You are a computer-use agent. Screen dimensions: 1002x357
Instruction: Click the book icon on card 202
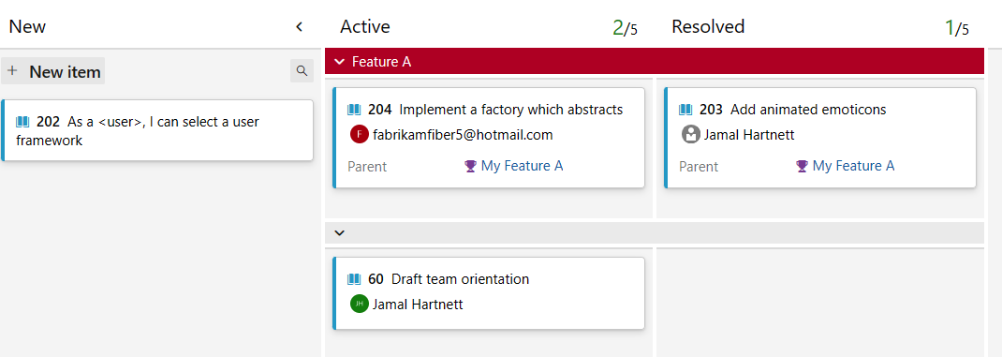click(x=23, y=122)
